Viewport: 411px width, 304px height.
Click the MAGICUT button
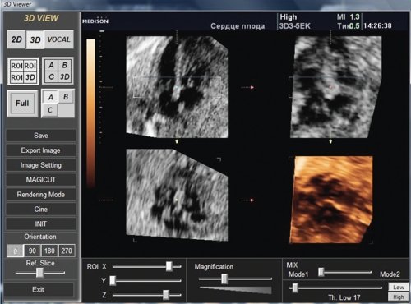pos(41,180)
